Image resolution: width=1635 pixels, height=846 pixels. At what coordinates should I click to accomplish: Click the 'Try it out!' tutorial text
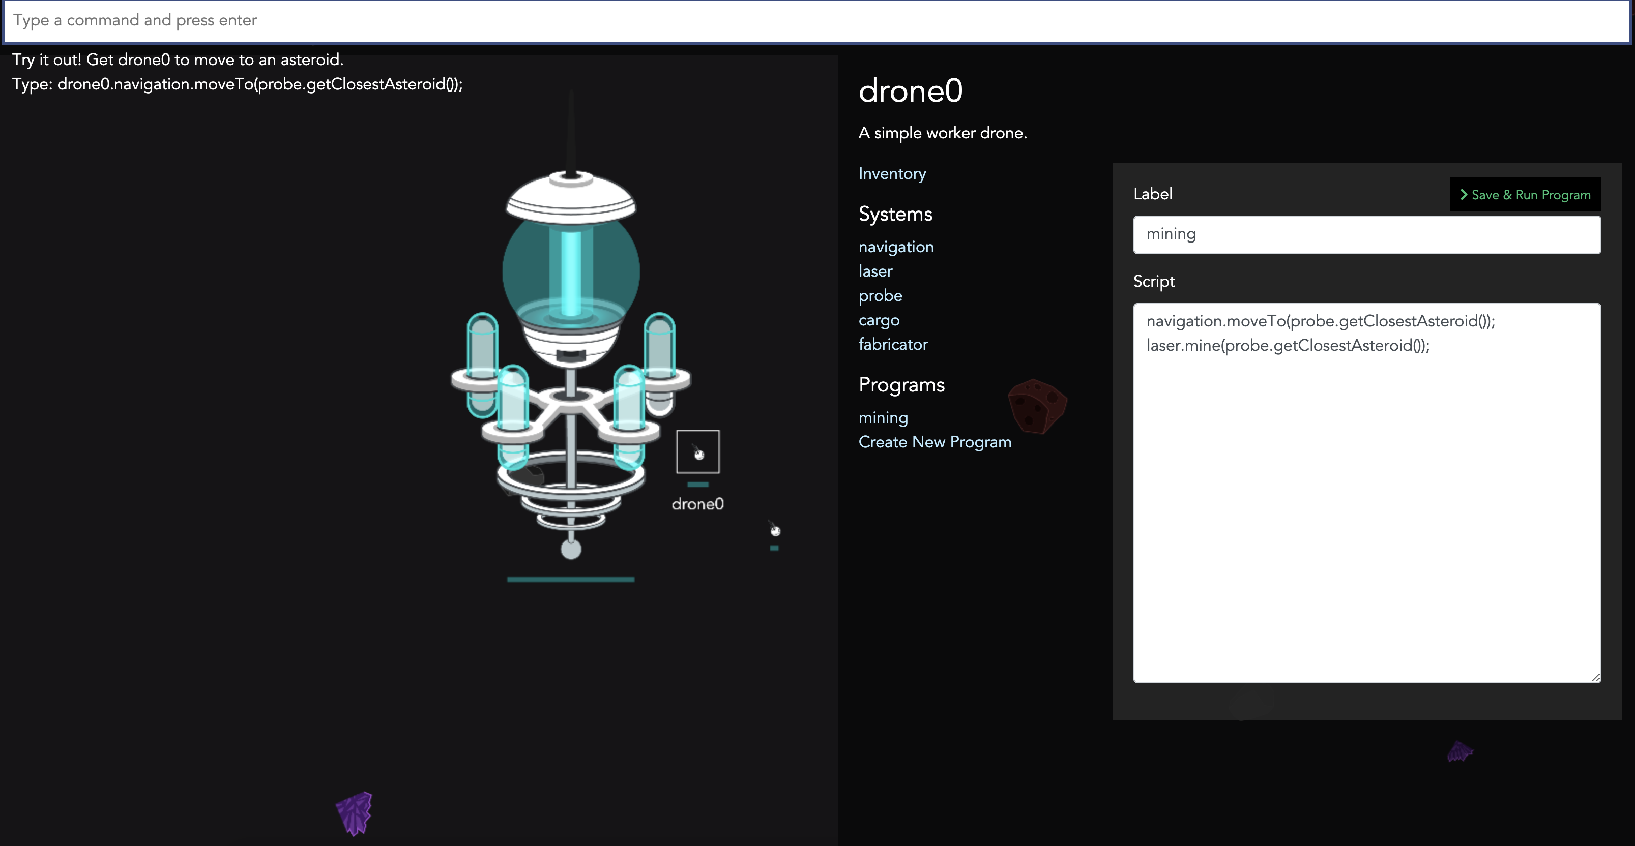point(178,59)
